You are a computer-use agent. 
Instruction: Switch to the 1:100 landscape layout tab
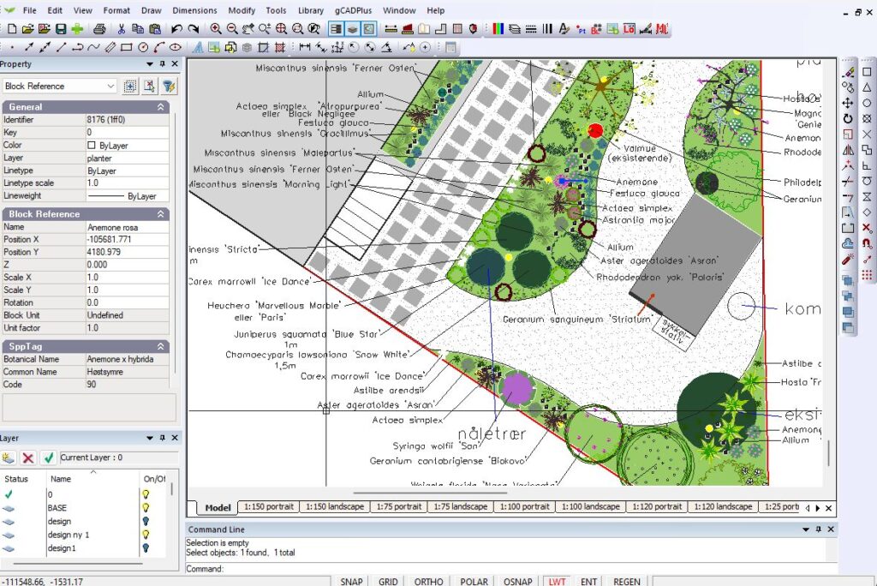pos(591,506)
